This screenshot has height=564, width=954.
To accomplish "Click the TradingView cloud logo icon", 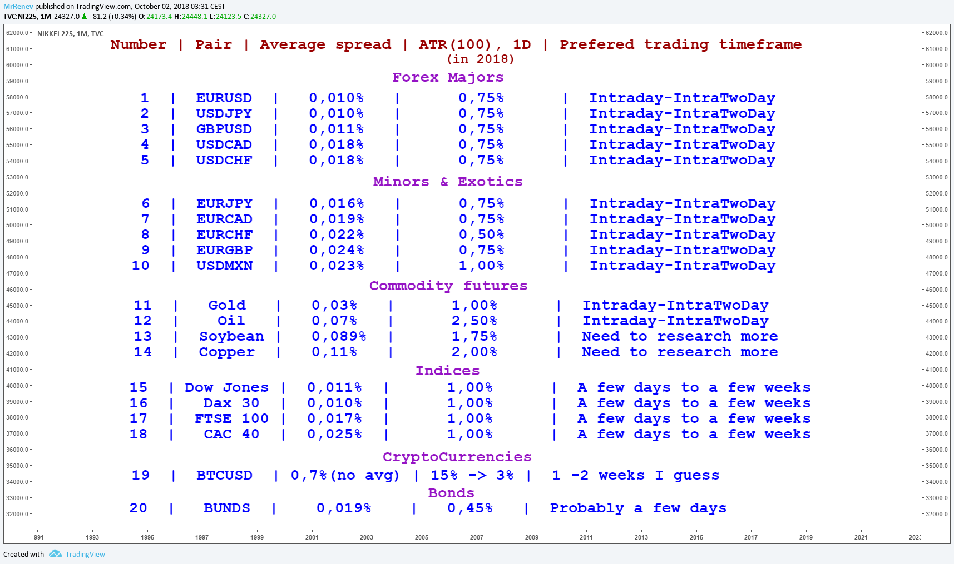I will pyautogui.click(x=55, y=554).
